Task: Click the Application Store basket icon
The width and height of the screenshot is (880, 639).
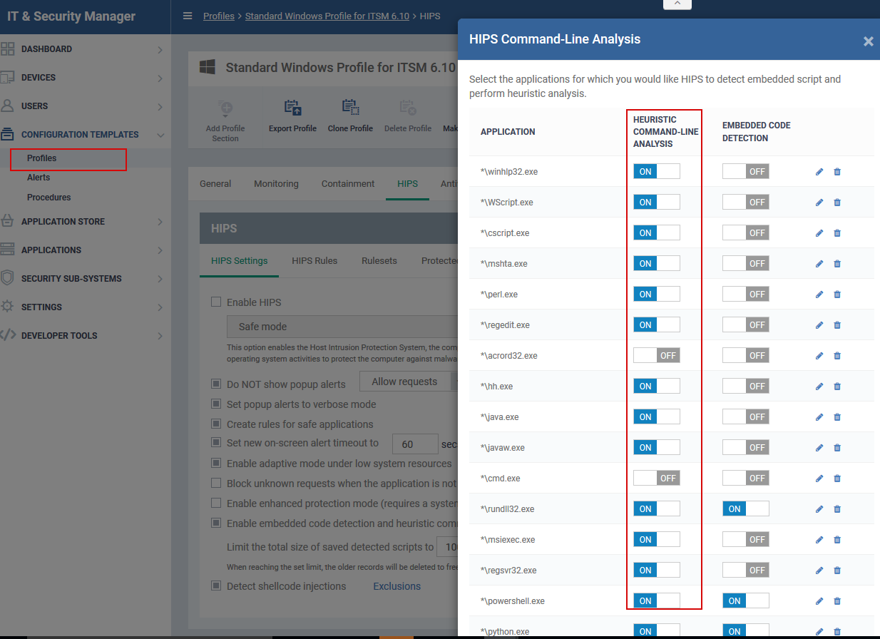Action: pos(8,221)
